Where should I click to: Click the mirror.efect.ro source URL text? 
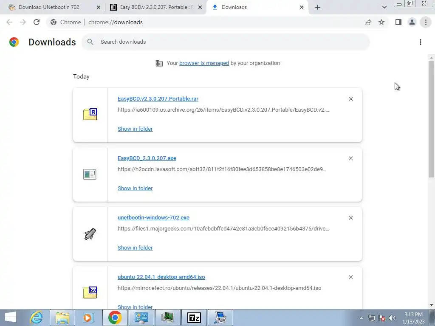point(220,288)
